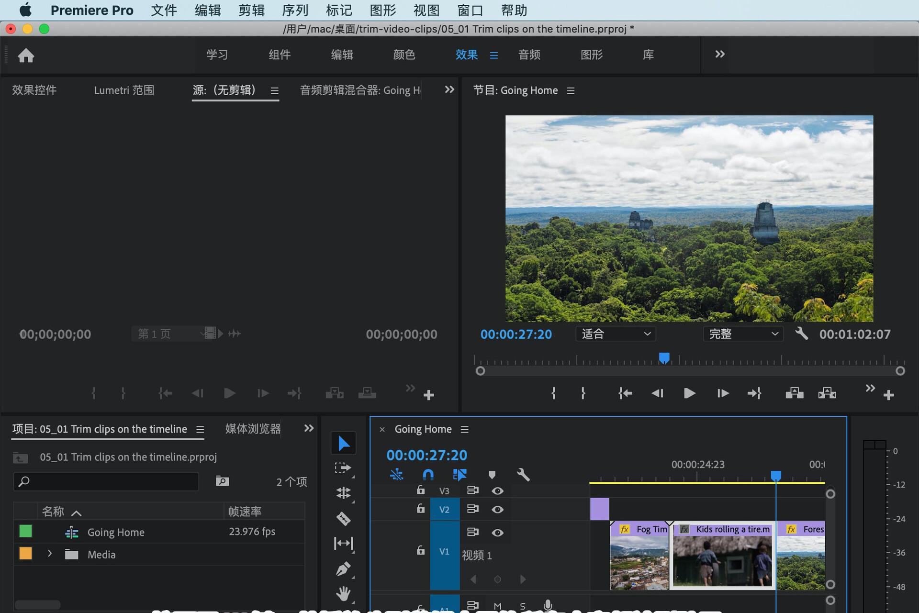Toggle lock on V1 track

pos(420,550)
